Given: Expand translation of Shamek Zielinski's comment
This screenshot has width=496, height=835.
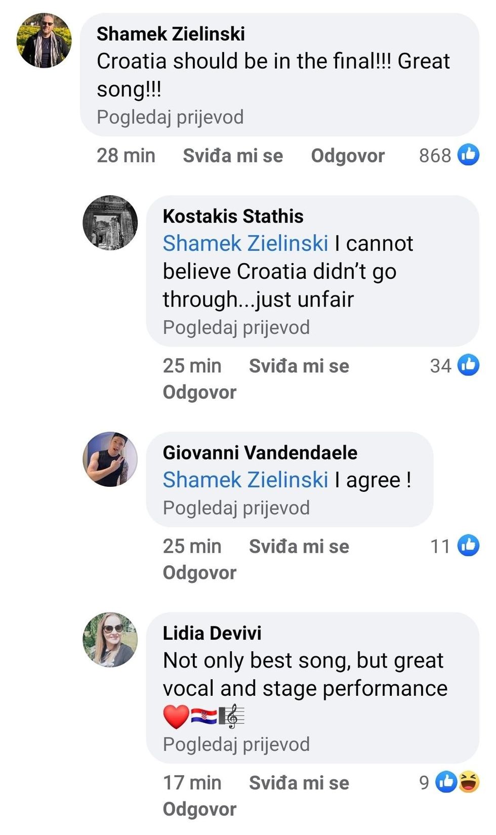Looking at the screenshot, I should click(170, 117).
